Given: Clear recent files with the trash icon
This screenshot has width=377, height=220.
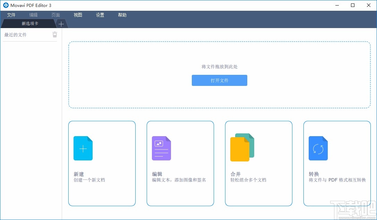Looking at the screenshot, I should click(55, 34).
